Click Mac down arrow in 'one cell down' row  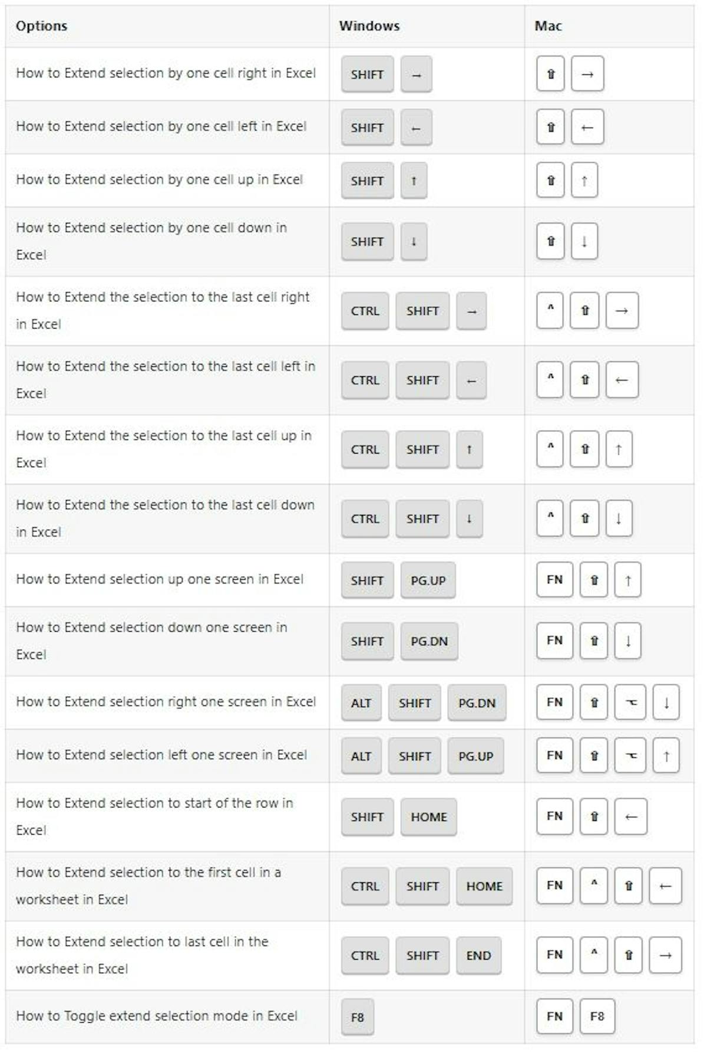[x=584, y=241]
